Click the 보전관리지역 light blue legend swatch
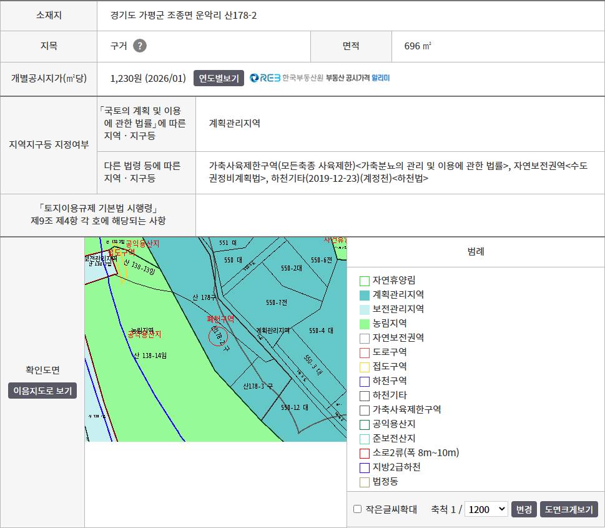The image size is (605, 528). tap(365, 309)
